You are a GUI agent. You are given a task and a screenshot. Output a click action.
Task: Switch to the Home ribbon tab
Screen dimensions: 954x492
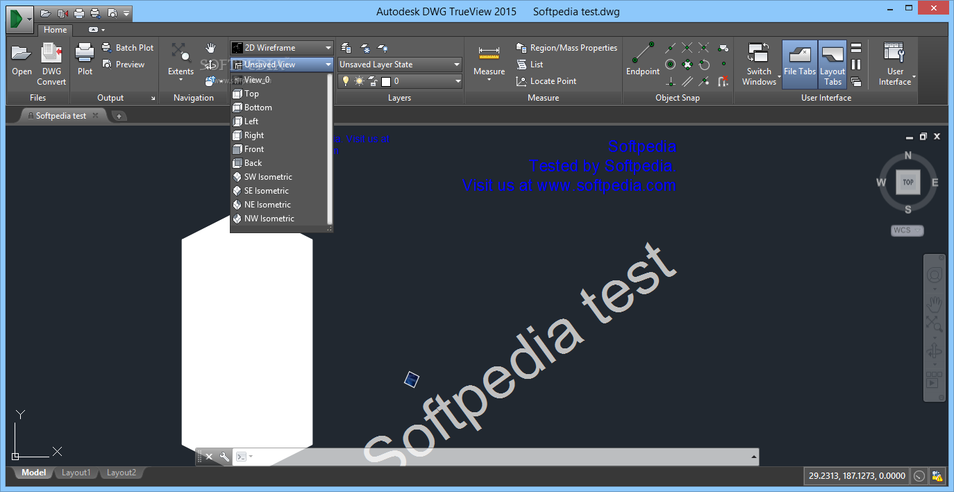[55, 30]
